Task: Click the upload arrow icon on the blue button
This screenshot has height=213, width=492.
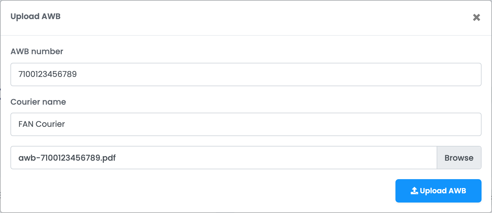Action: pos(414,191)
